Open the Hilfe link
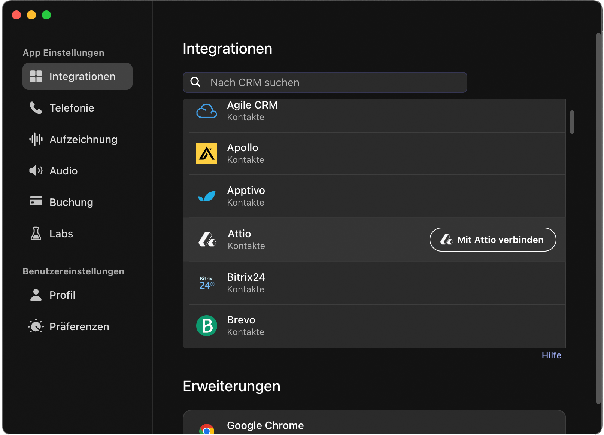This screenshot has width=604, height=435. click(x=552, y=355)
